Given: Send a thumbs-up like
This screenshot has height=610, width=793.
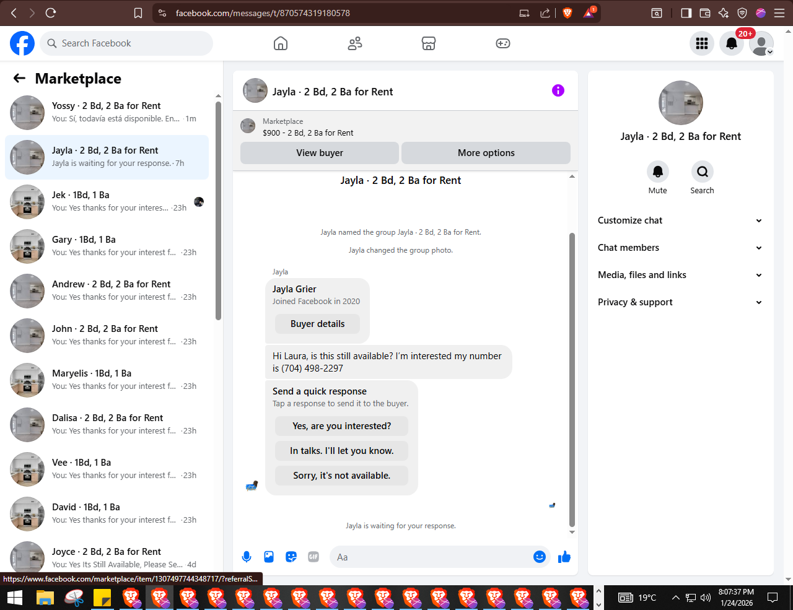Looking at the screenshot, I should point(564,557).
